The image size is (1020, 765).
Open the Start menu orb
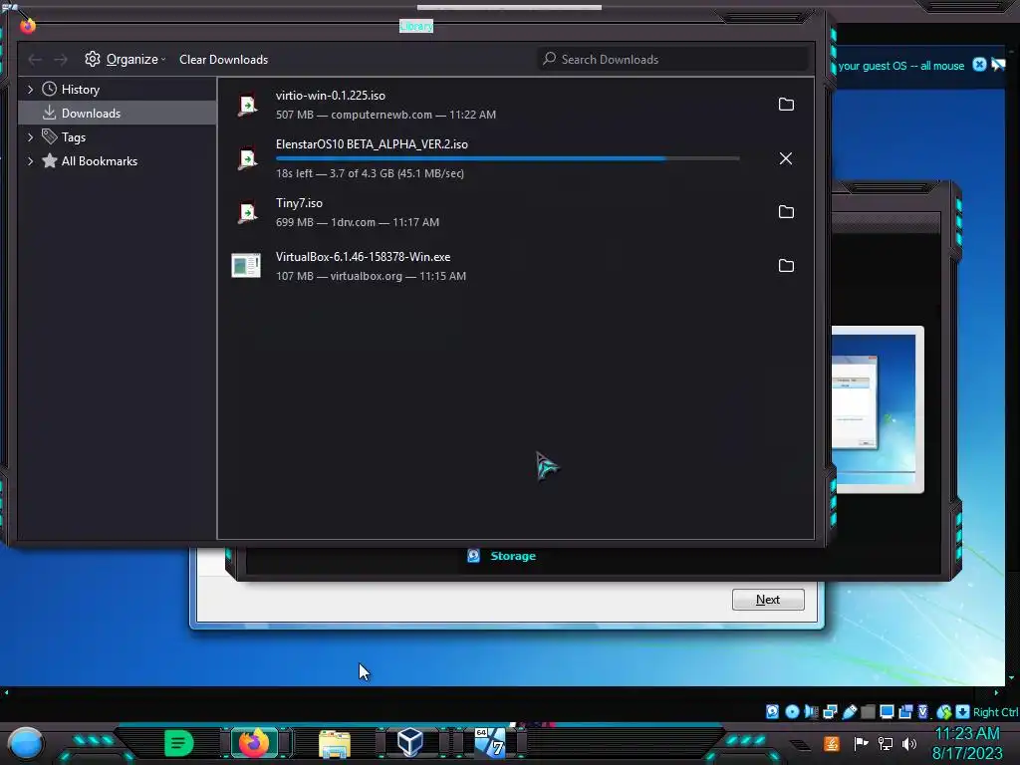25,743
